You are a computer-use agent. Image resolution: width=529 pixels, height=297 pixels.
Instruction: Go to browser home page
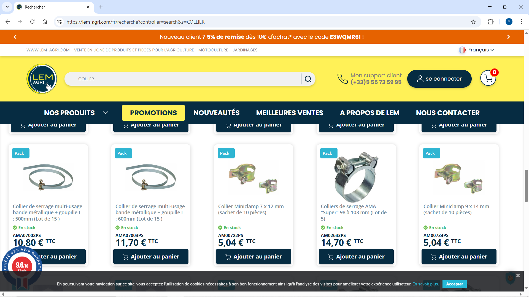pos(45,22)
